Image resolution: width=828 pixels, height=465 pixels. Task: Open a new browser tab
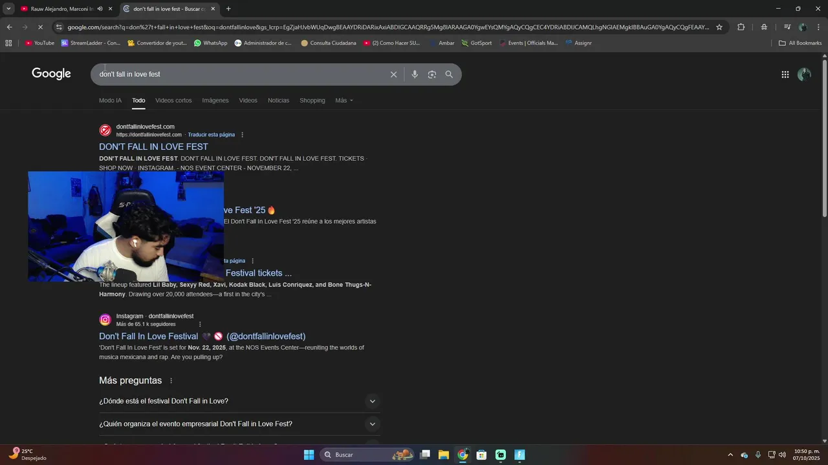point(228,9)
